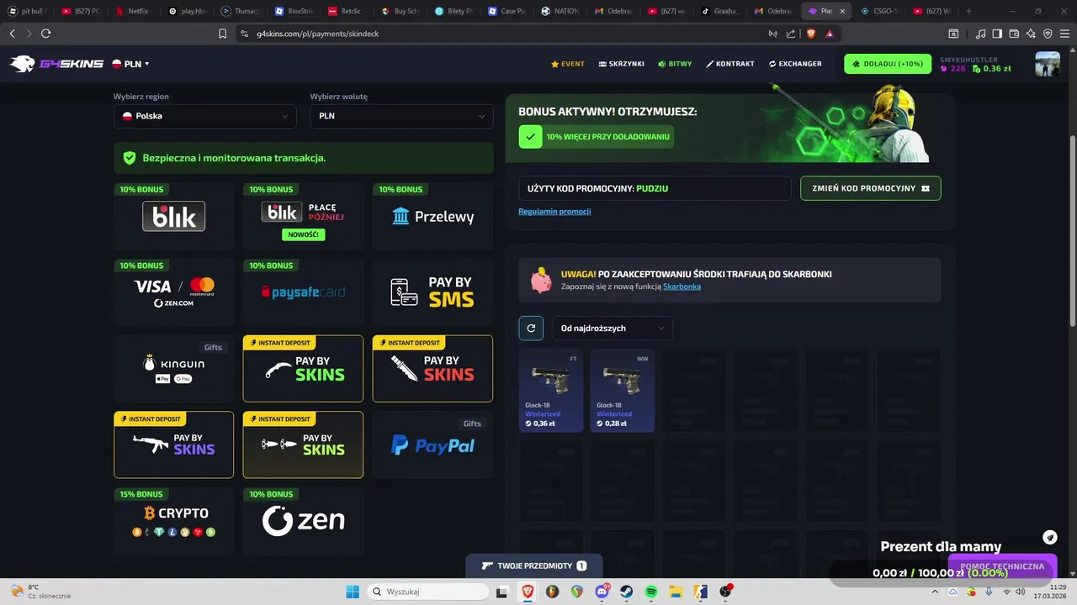Click the piggy bank Skarbonka icon

point(541,280)
